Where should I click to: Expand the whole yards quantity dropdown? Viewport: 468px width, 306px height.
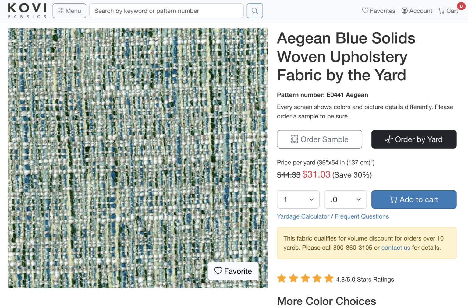[298, 199]
